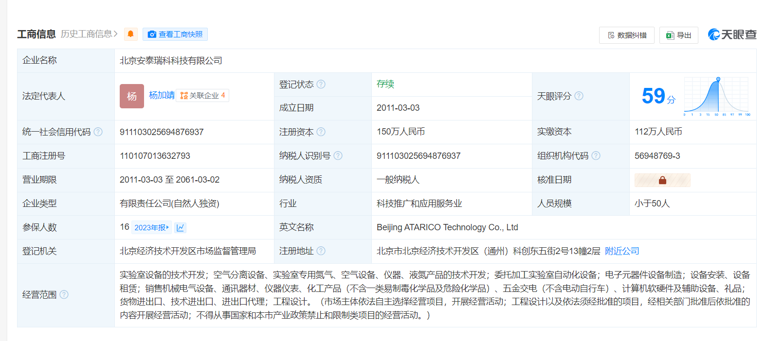Image resolution: width=766 pixels, height=341 pixels.
Task: Click 有限责任公司(自然人独资) value
Action: click(x=169, y=204)
